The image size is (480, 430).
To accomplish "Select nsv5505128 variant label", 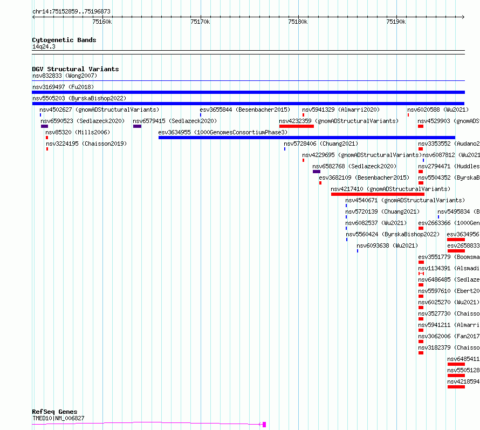I will (x=463, y=370).
